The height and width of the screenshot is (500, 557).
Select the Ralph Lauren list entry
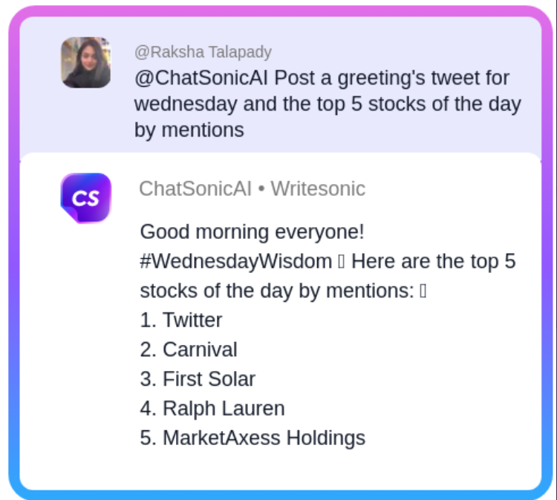pyautogui.click(x=224, y=408)
